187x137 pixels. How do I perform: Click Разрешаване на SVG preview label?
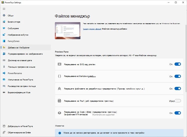click(80, 64)
